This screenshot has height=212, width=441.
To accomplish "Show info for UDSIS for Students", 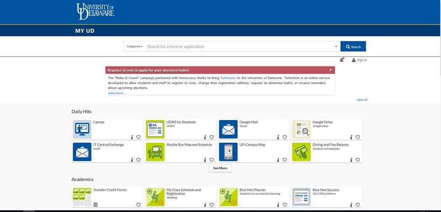I will pyautogui.click(x=205, y=137).
